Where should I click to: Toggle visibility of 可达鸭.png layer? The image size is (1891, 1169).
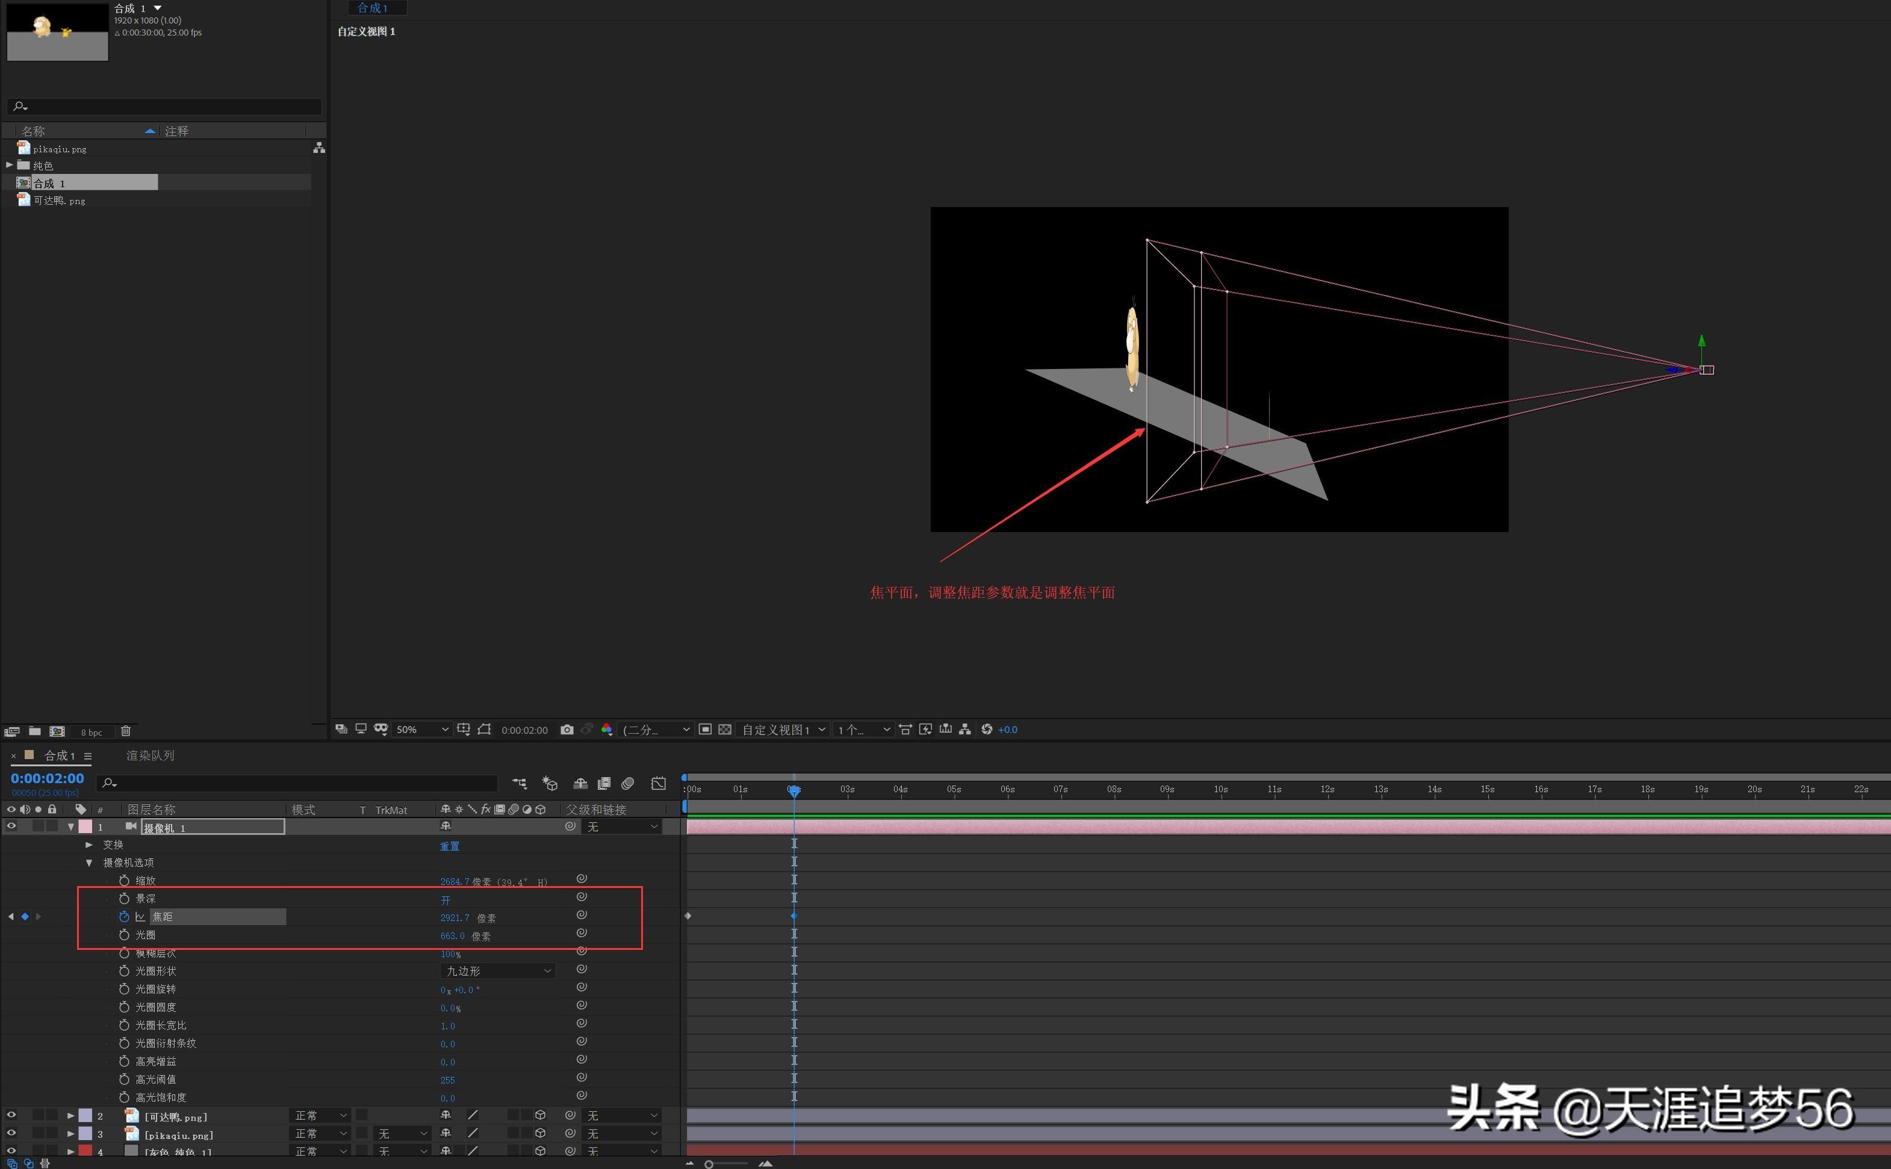click(11, 1115)
